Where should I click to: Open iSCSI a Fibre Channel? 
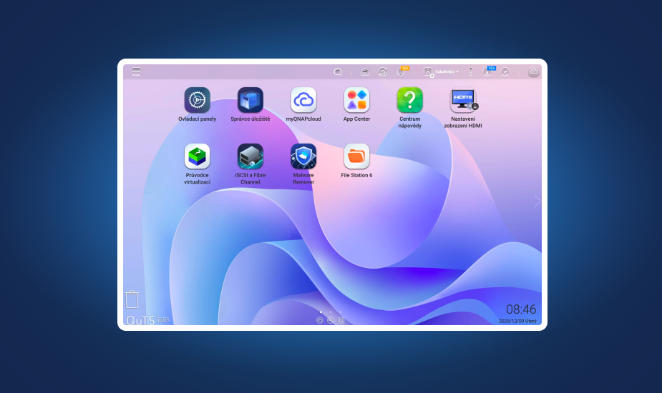[250, 156]
